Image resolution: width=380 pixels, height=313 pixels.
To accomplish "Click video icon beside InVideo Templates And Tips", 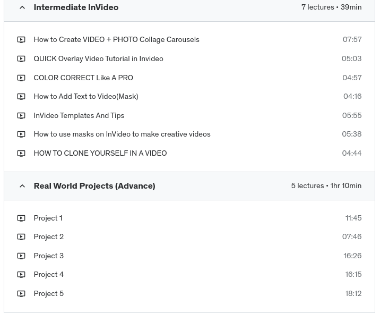I will coord(21,116).
